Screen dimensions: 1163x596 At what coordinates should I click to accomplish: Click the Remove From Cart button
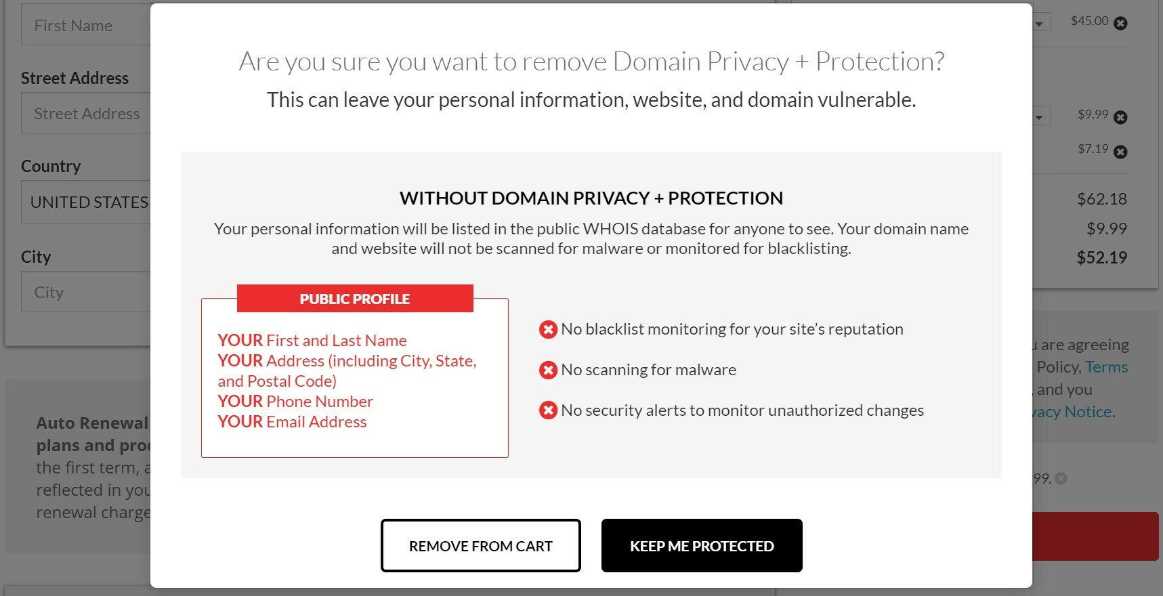tap(480, 546)
